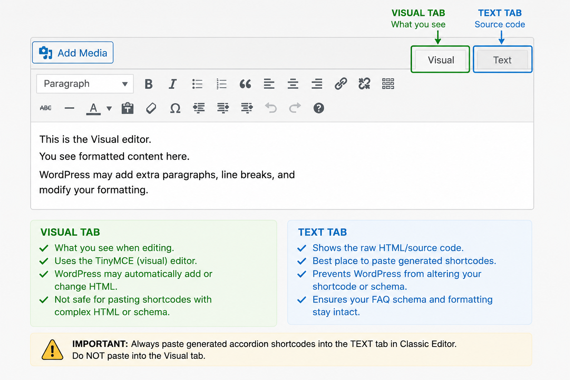Align text center
This screenshot has width=570, height=380.
(x=293, y=84)
